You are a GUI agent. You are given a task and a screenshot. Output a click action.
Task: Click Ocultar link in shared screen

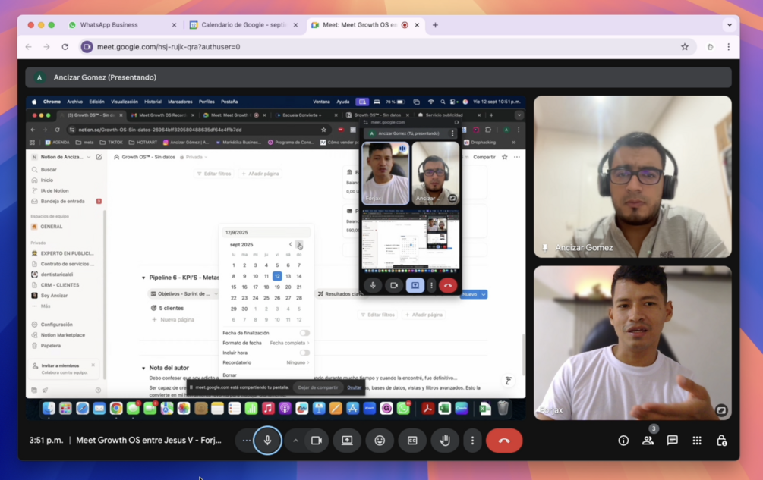[x=355, y=387]
